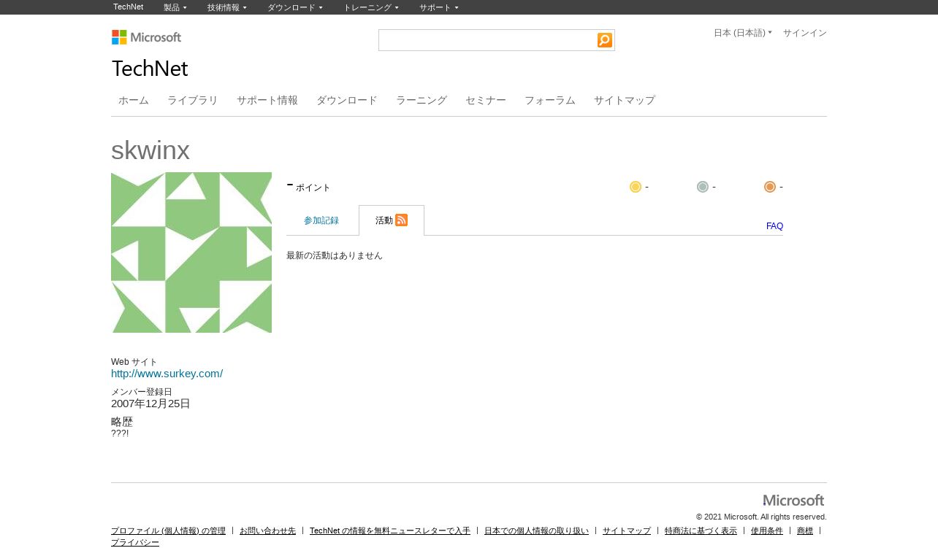Click the サインイン link
938x548 pixels.
click(x=805, y=33)
